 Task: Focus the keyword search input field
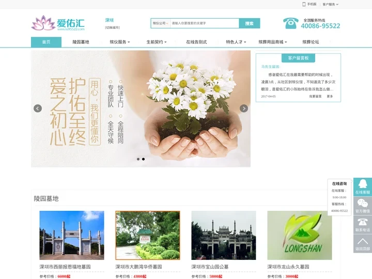pyautogui.click(x=204, y=23)
